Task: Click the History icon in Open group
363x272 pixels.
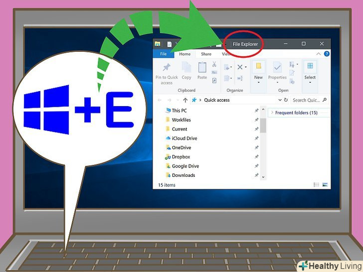Action: coord(292,81)
